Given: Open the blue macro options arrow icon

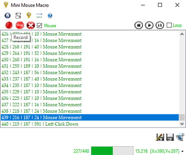Looking at the screenshot, I should coord(39,15).
